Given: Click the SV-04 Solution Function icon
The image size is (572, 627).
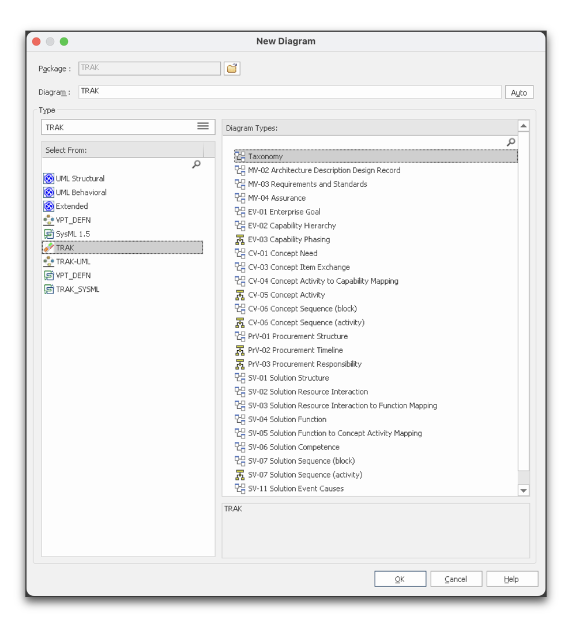Looking at the screenshot, I should click(x=240, y=419).
